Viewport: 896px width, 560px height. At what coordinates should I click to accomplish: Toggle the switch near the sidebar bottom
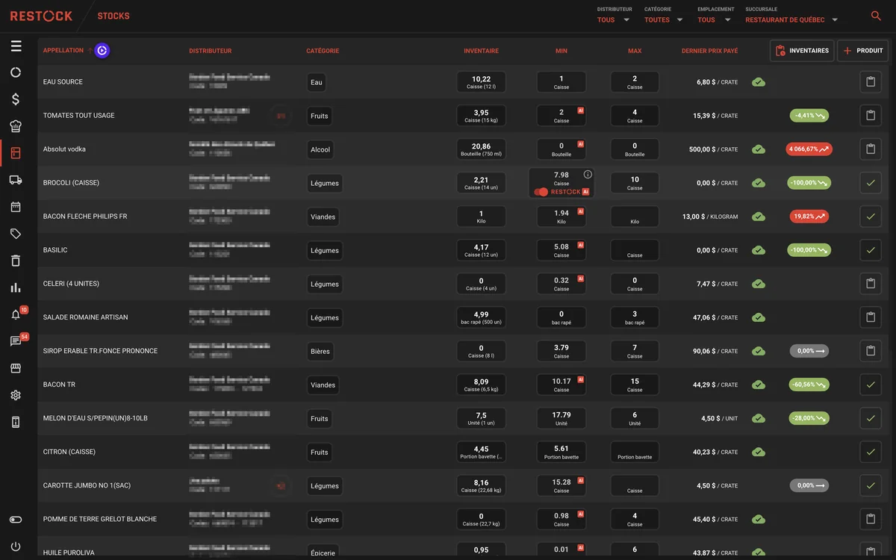(x=16, y=520)
